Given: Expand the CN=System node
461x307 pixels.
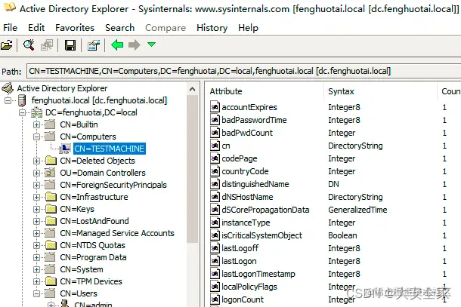Looking at the screenshot, I should (x=36, y=269).
